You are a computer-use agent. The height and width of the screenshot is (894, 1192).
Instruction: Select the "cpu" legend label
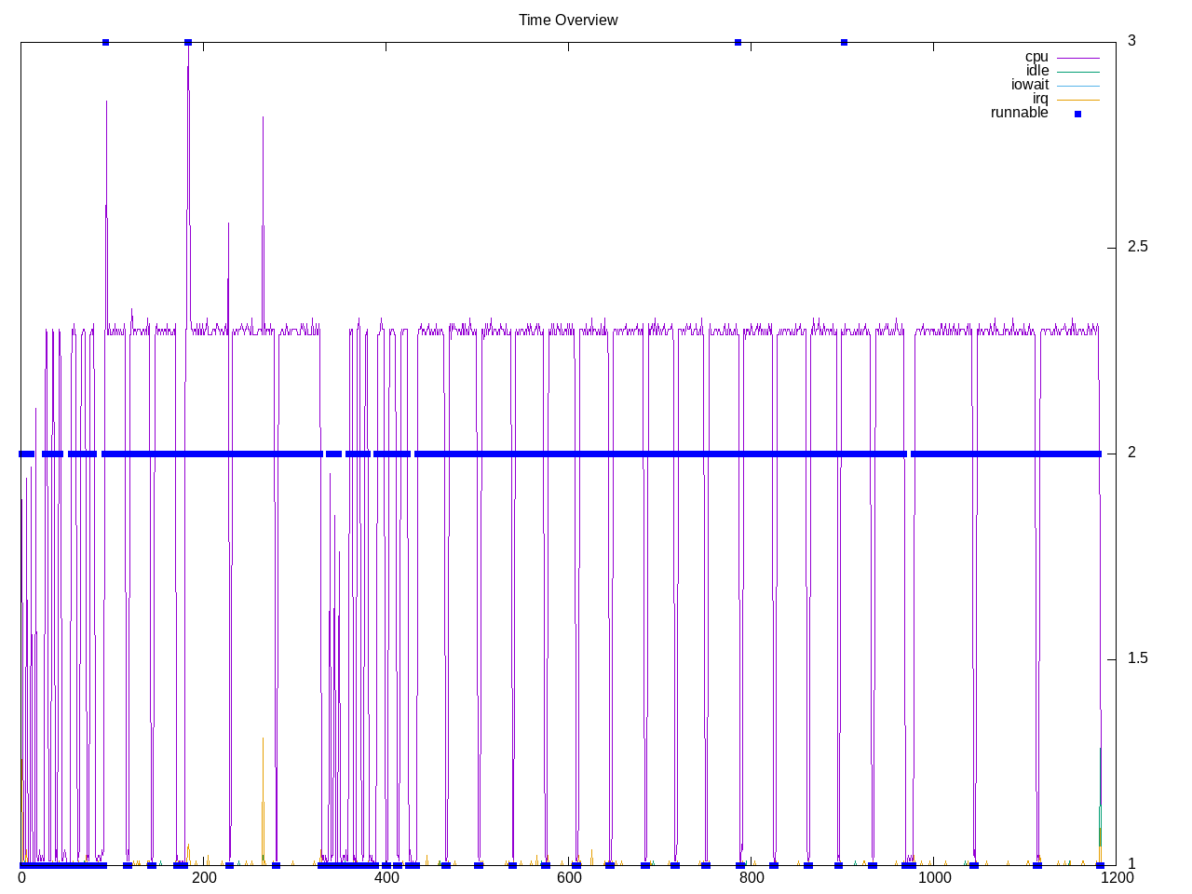pyautogui.click(x=1036, y=57)
